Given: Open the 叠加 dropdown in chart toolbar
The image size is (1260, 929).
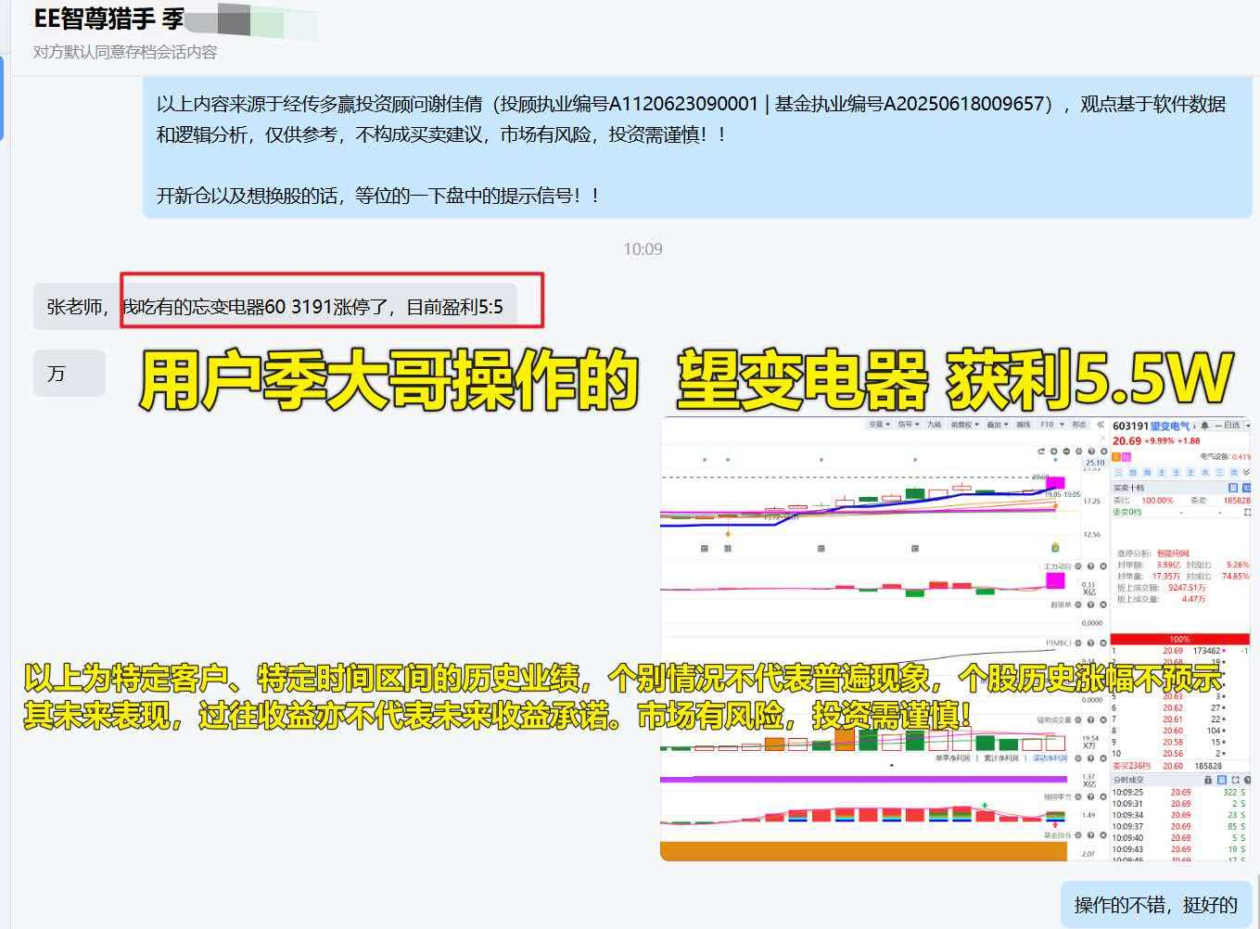Looking at the screenshot, I should click(997, 425).
